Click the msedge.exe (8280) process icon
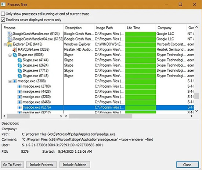Screen dimensions: 202x170 pos(19,97)
